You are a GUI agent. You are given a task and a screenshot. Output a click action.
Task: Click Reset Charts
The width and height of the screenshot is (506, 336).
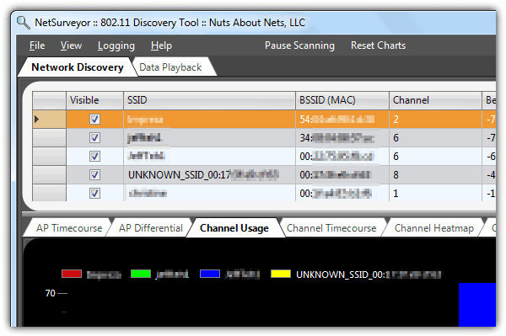pyautogui.click(x=378, y=45)
